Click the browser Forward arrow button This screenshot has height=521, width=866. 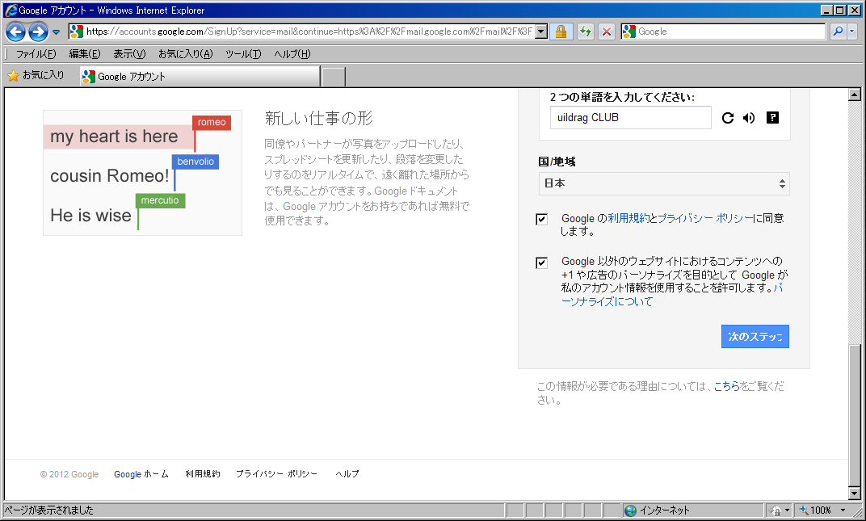38,32
